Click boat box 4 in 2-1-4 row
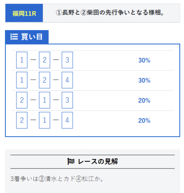 coord(67,120)
